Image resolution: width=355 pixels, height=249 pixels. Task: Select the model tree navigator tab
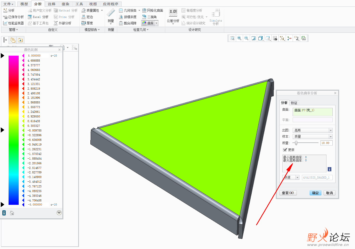(x=5, y=40)
